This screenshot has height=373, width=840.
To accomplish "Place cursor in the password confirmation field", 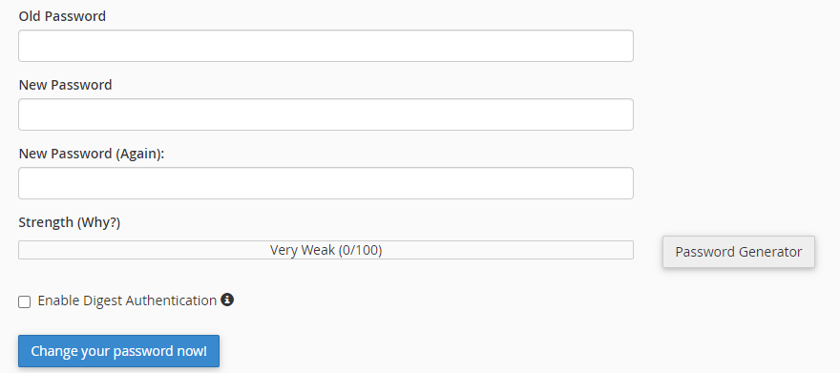I will pos(325,183).
